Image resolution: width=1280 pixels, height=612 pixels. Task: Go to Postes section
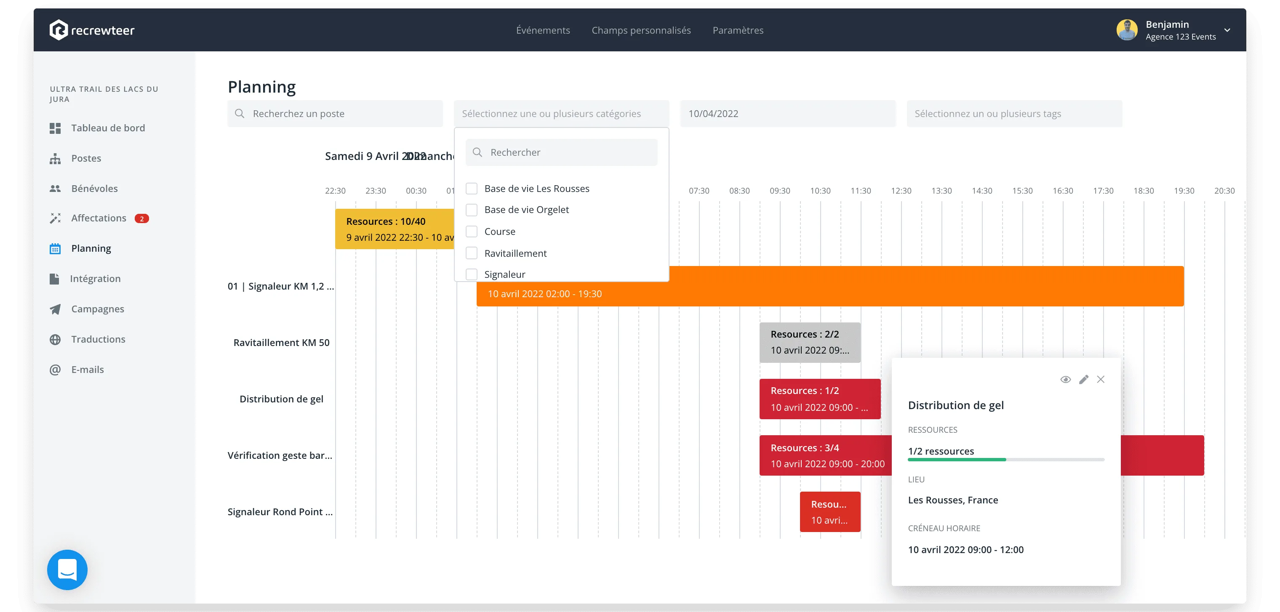(x=86, y=158)
